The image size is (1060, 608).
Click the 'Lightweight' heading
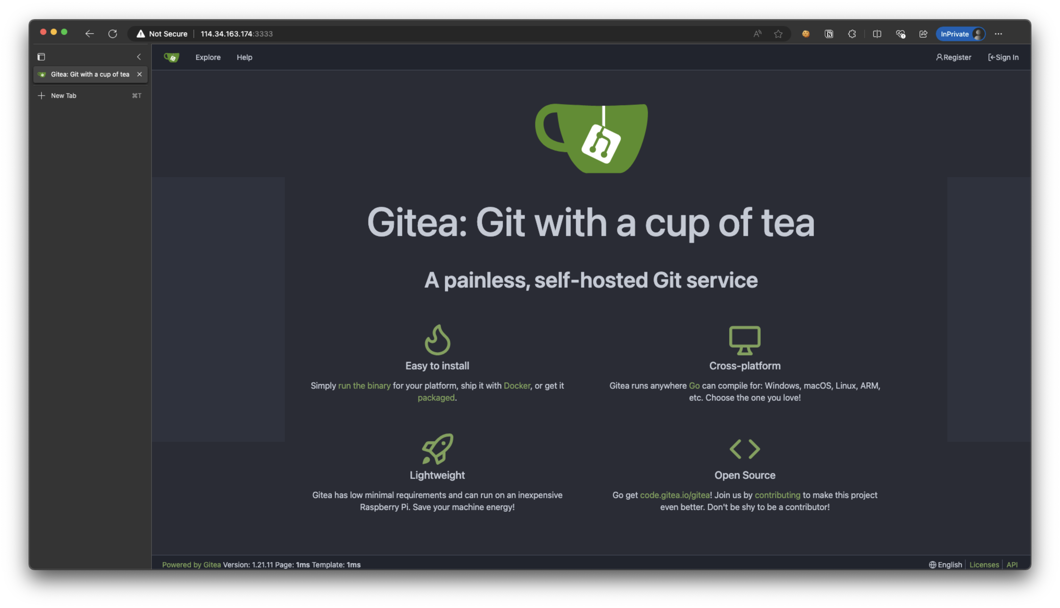pyautogui.click(x=437, y=475)
